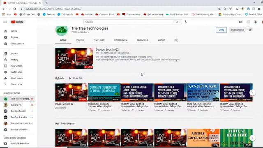Open Complete Kubernetes in Telugu thumbnail
The image size is (263, 148).
pos(104,92)
